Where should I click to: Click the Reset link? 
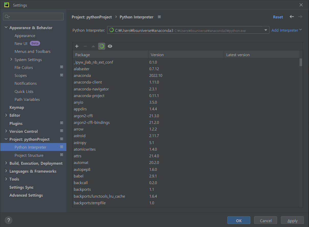[x=278, y=17]
